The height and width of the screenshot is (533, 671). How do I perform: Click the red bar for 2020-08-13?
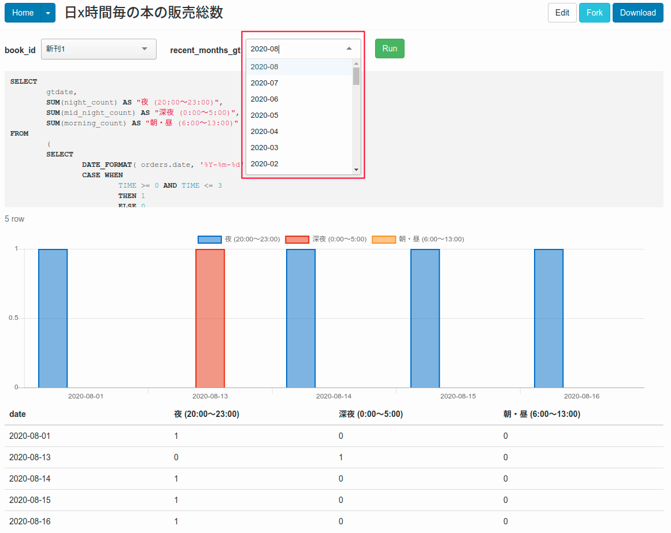(x=210, y=318)
